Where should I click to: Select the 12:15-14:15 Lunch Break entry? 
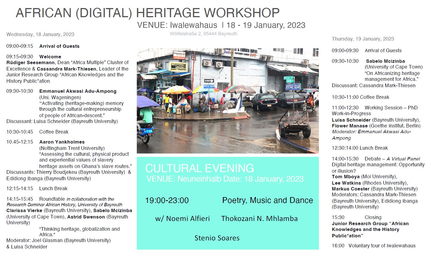[x=37, y=188]
